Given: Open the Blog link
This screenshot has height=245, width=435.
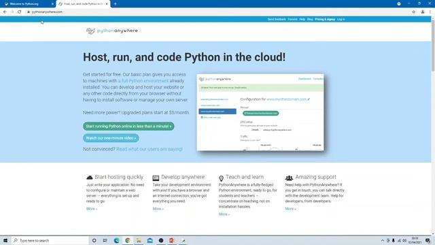Looking at the screenshot, I should tap(310, 19).
